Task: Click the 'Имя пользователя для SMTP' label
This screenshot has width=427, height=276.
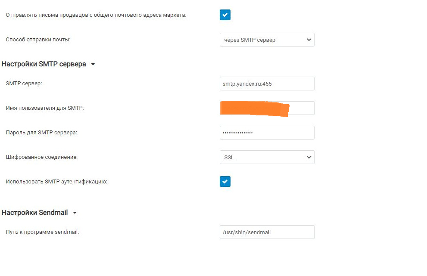Action: pos(45,108)
